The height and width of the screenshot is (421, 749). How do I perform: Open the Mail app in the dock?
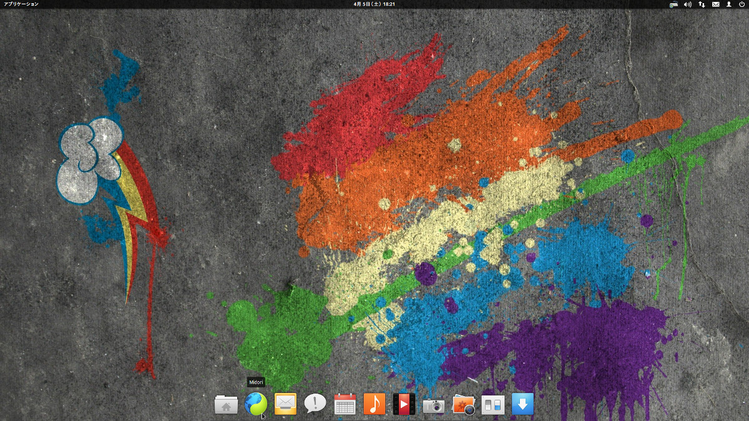pyautogui.click(x=285, y=405)
